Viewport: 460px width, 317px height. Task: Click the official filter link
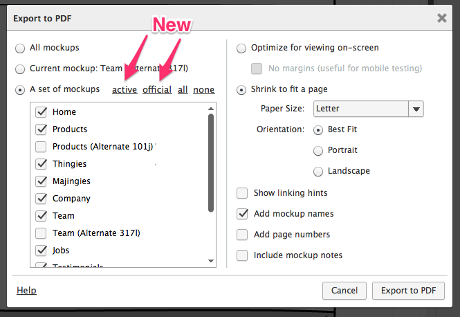[x=157, y=90]
